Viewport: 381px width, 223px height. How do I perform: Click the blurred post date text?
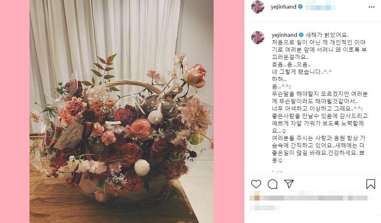pyautogui.click(x=264, y=208)
